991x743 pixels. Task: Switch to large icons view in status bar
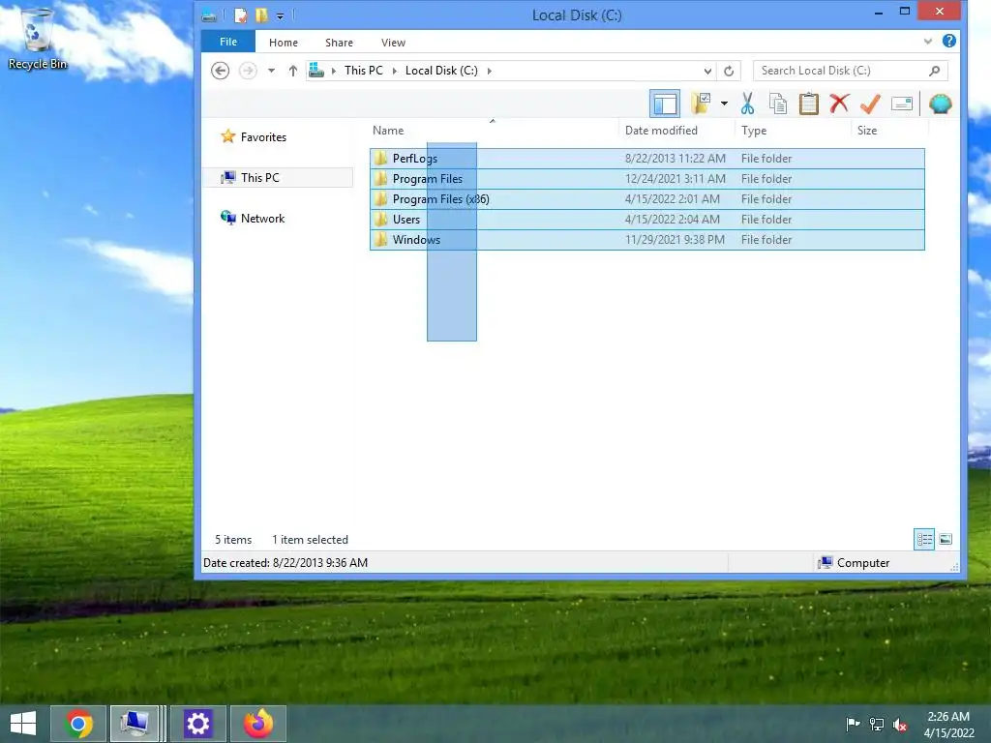click(x=946, y=540)
